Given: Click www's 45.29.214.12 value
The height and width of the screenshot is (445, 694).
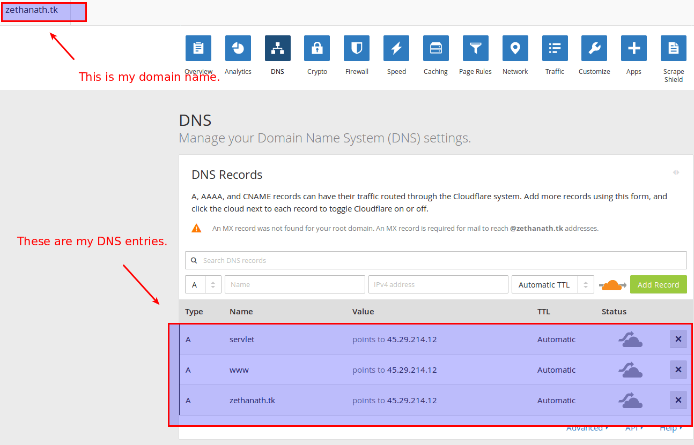Looking at the screenshot, I should (x=412, y=370).
